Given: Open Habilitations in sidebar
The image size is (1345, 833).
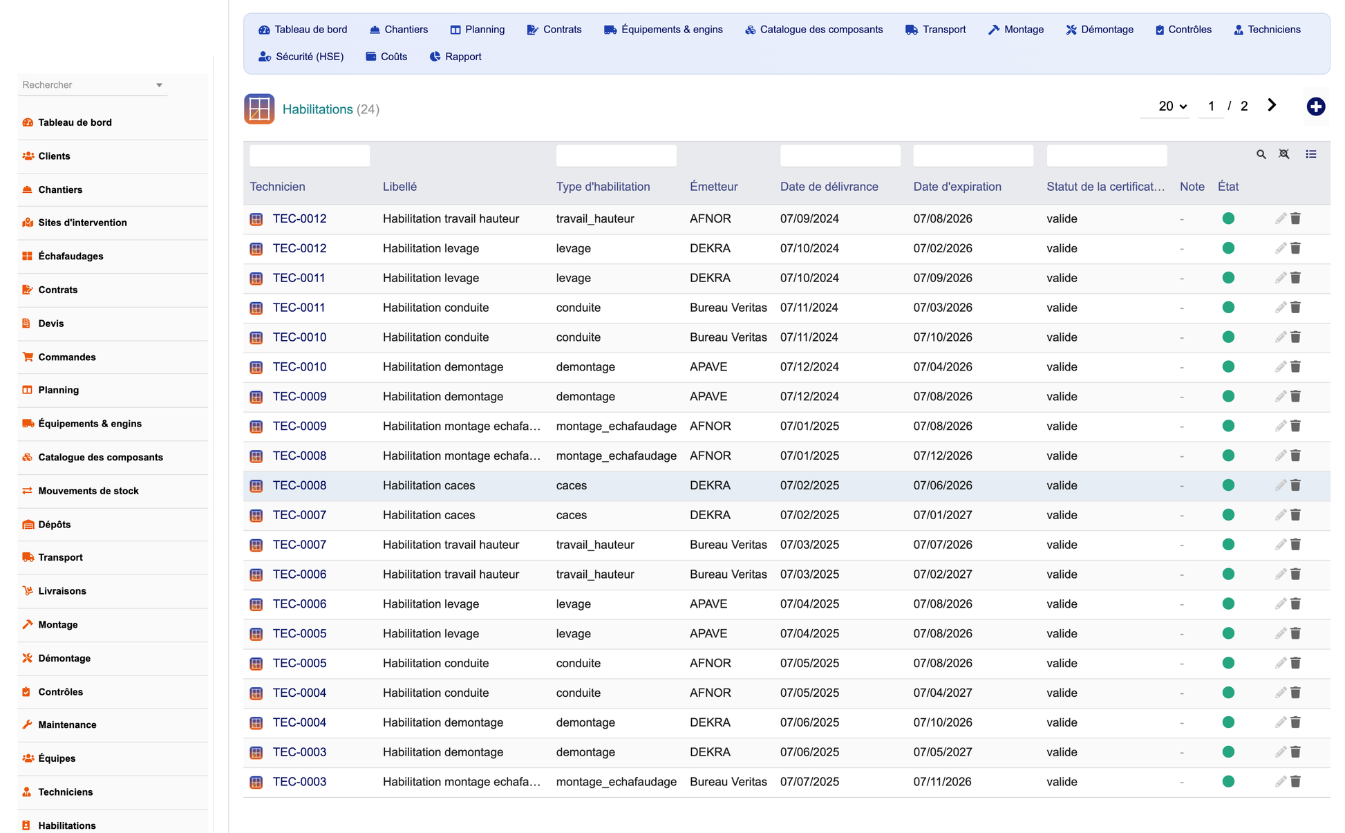Looking at the screenshot, I should pyautogui.click(x=66, y=825).
